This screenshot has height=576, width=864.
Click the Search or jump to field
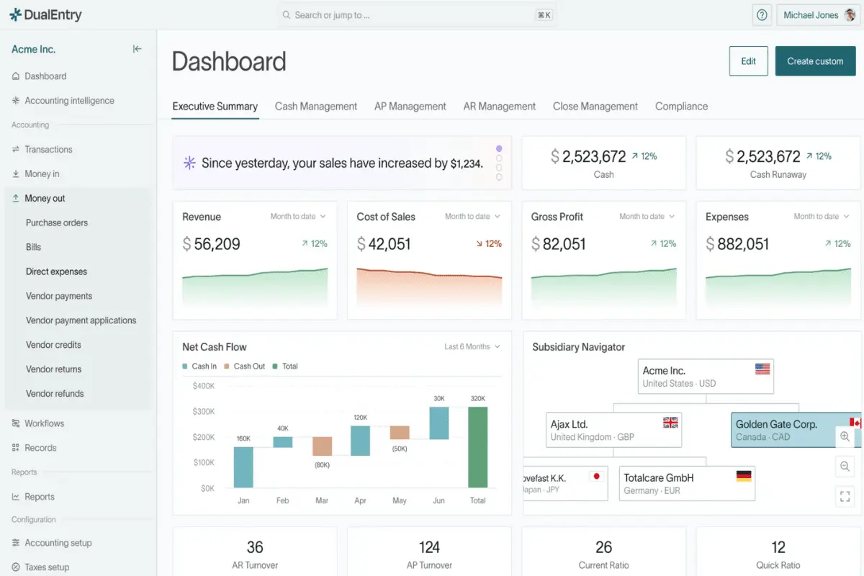pyautogui.click(x=418, y=15)
